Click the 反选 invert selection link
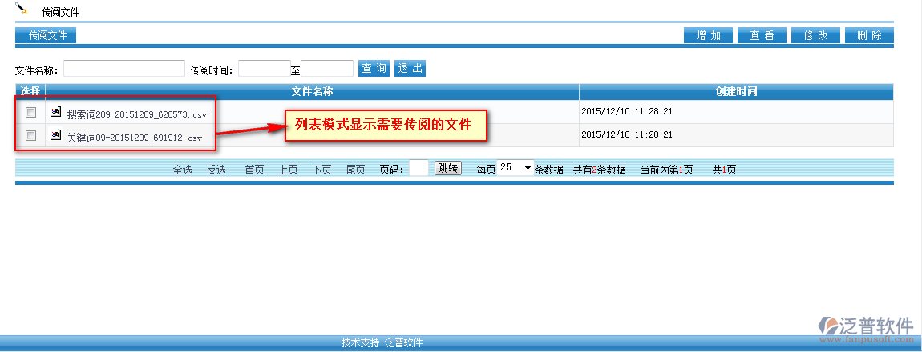 coord(216,170)
